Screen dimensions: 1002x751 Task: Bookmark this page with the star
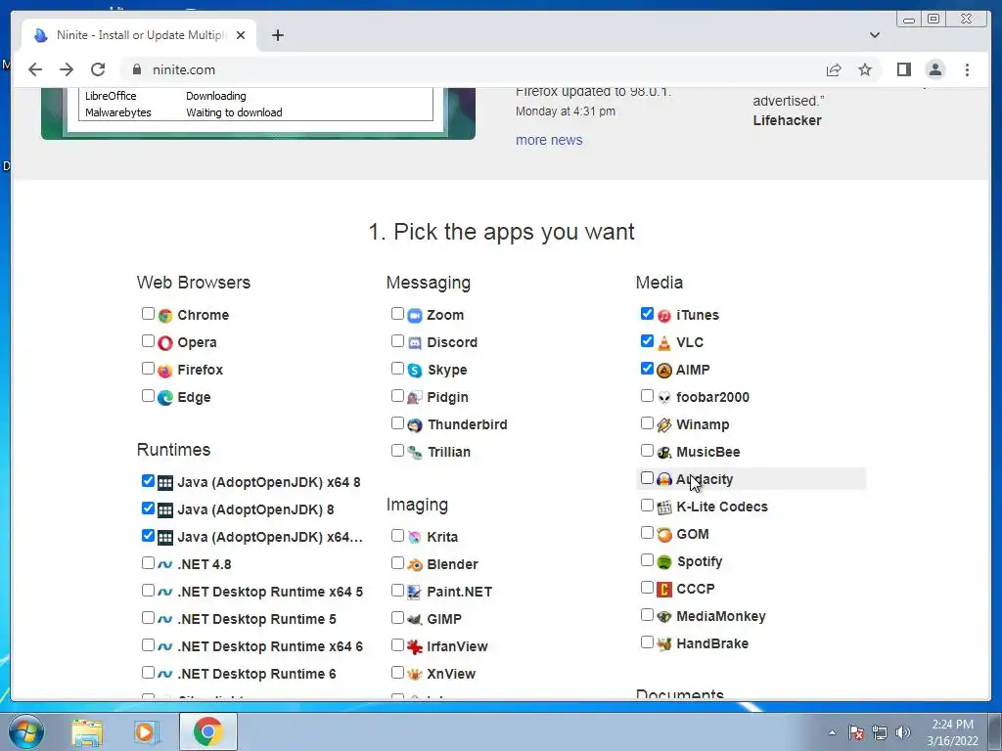[x=865, y=69]
